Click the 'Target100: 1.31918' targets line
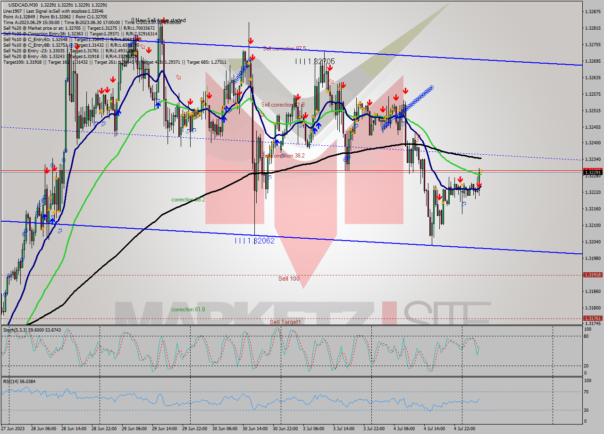 pyautogui.click(x=115, y=62)
